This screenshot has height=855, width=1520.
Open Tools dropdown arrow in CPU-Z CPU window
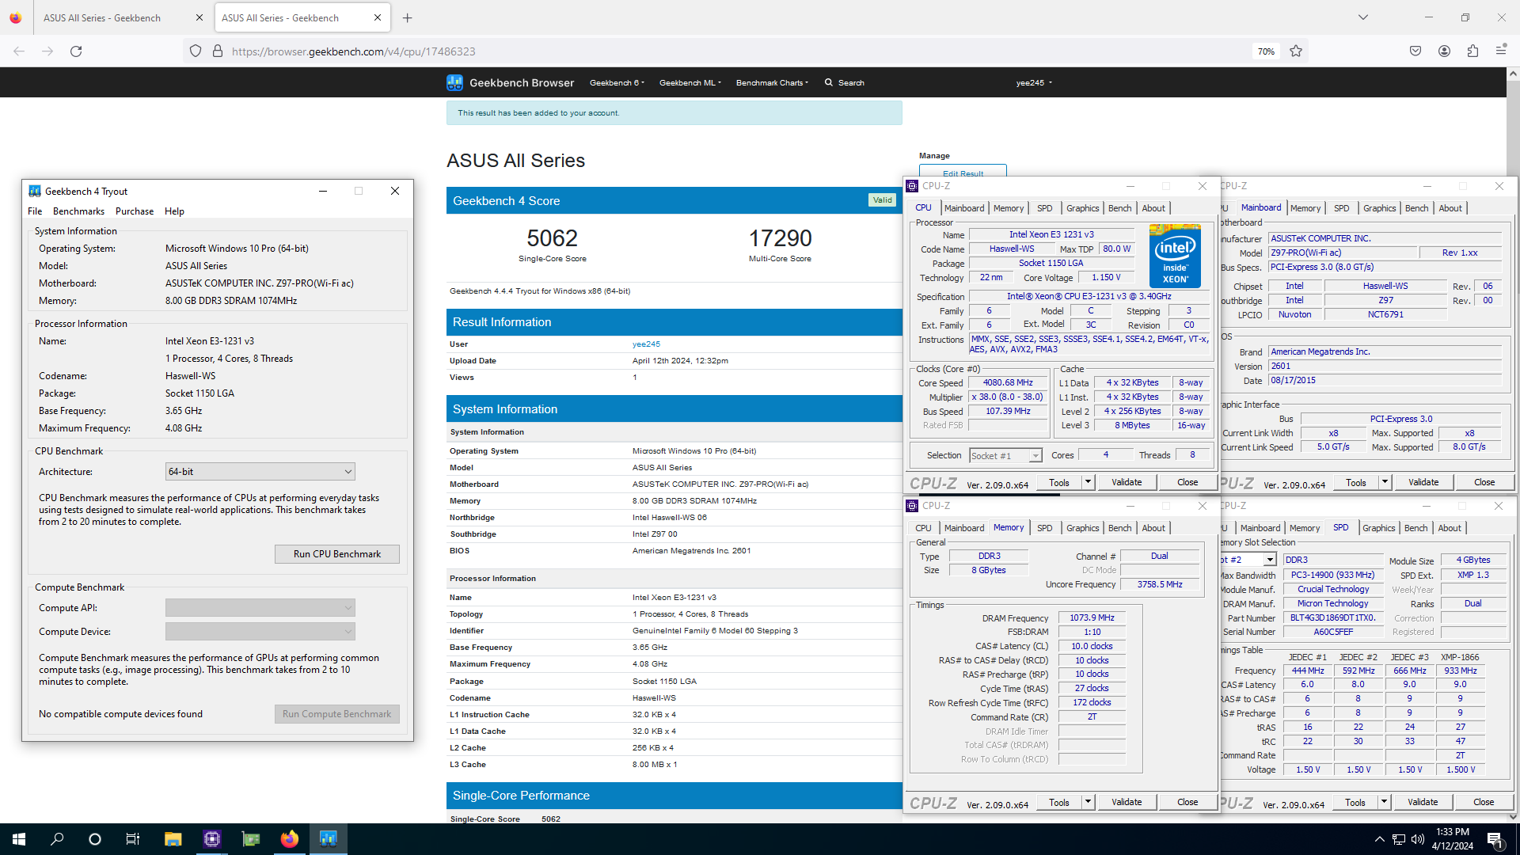(1088, 482)
